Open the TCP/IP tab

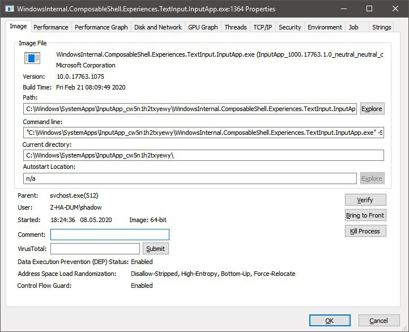pos(263,27)
